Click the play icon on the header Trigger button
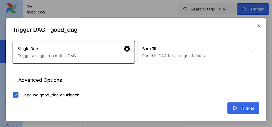 pos(244,9)
